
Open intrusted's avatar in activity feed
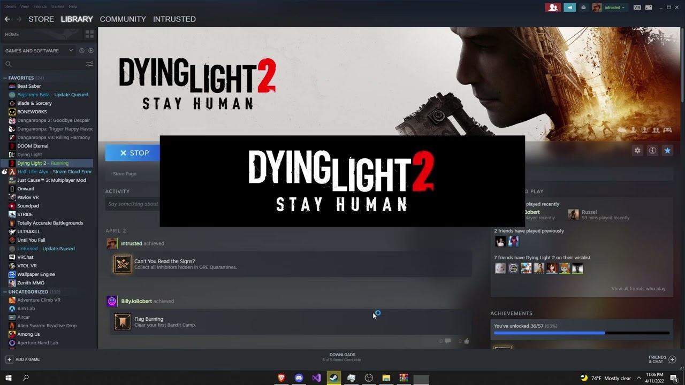[112, 243]
